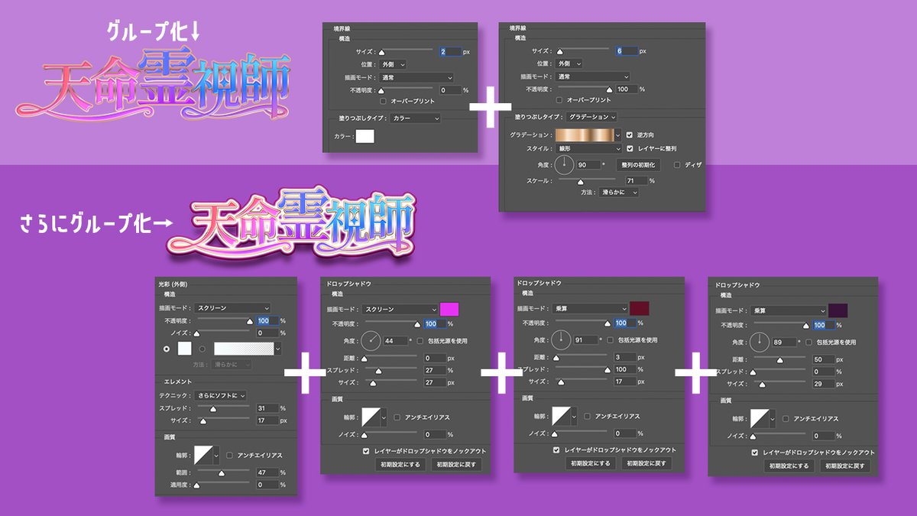
Task: Open the テクニック dropdown in Outer Glow
Action: pos(221,394)
